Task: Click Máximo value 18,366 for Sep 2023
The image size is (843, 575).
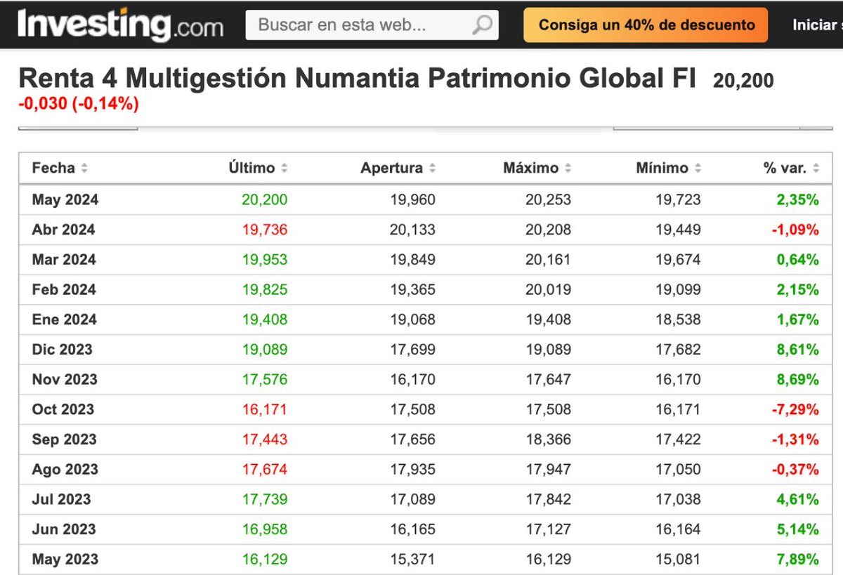Action: coord(549,439)
